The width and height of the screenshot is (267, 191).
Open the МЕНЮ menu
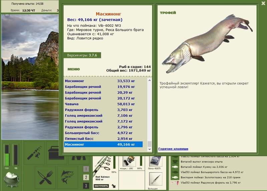pos(73,69)
